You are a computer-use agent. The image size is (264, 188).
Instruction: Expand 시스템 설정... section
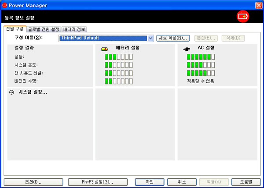click(33, 92)
